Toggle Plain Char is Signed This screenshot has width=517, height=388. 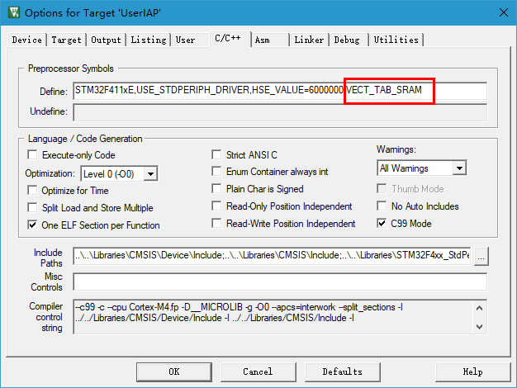point(216,188)
